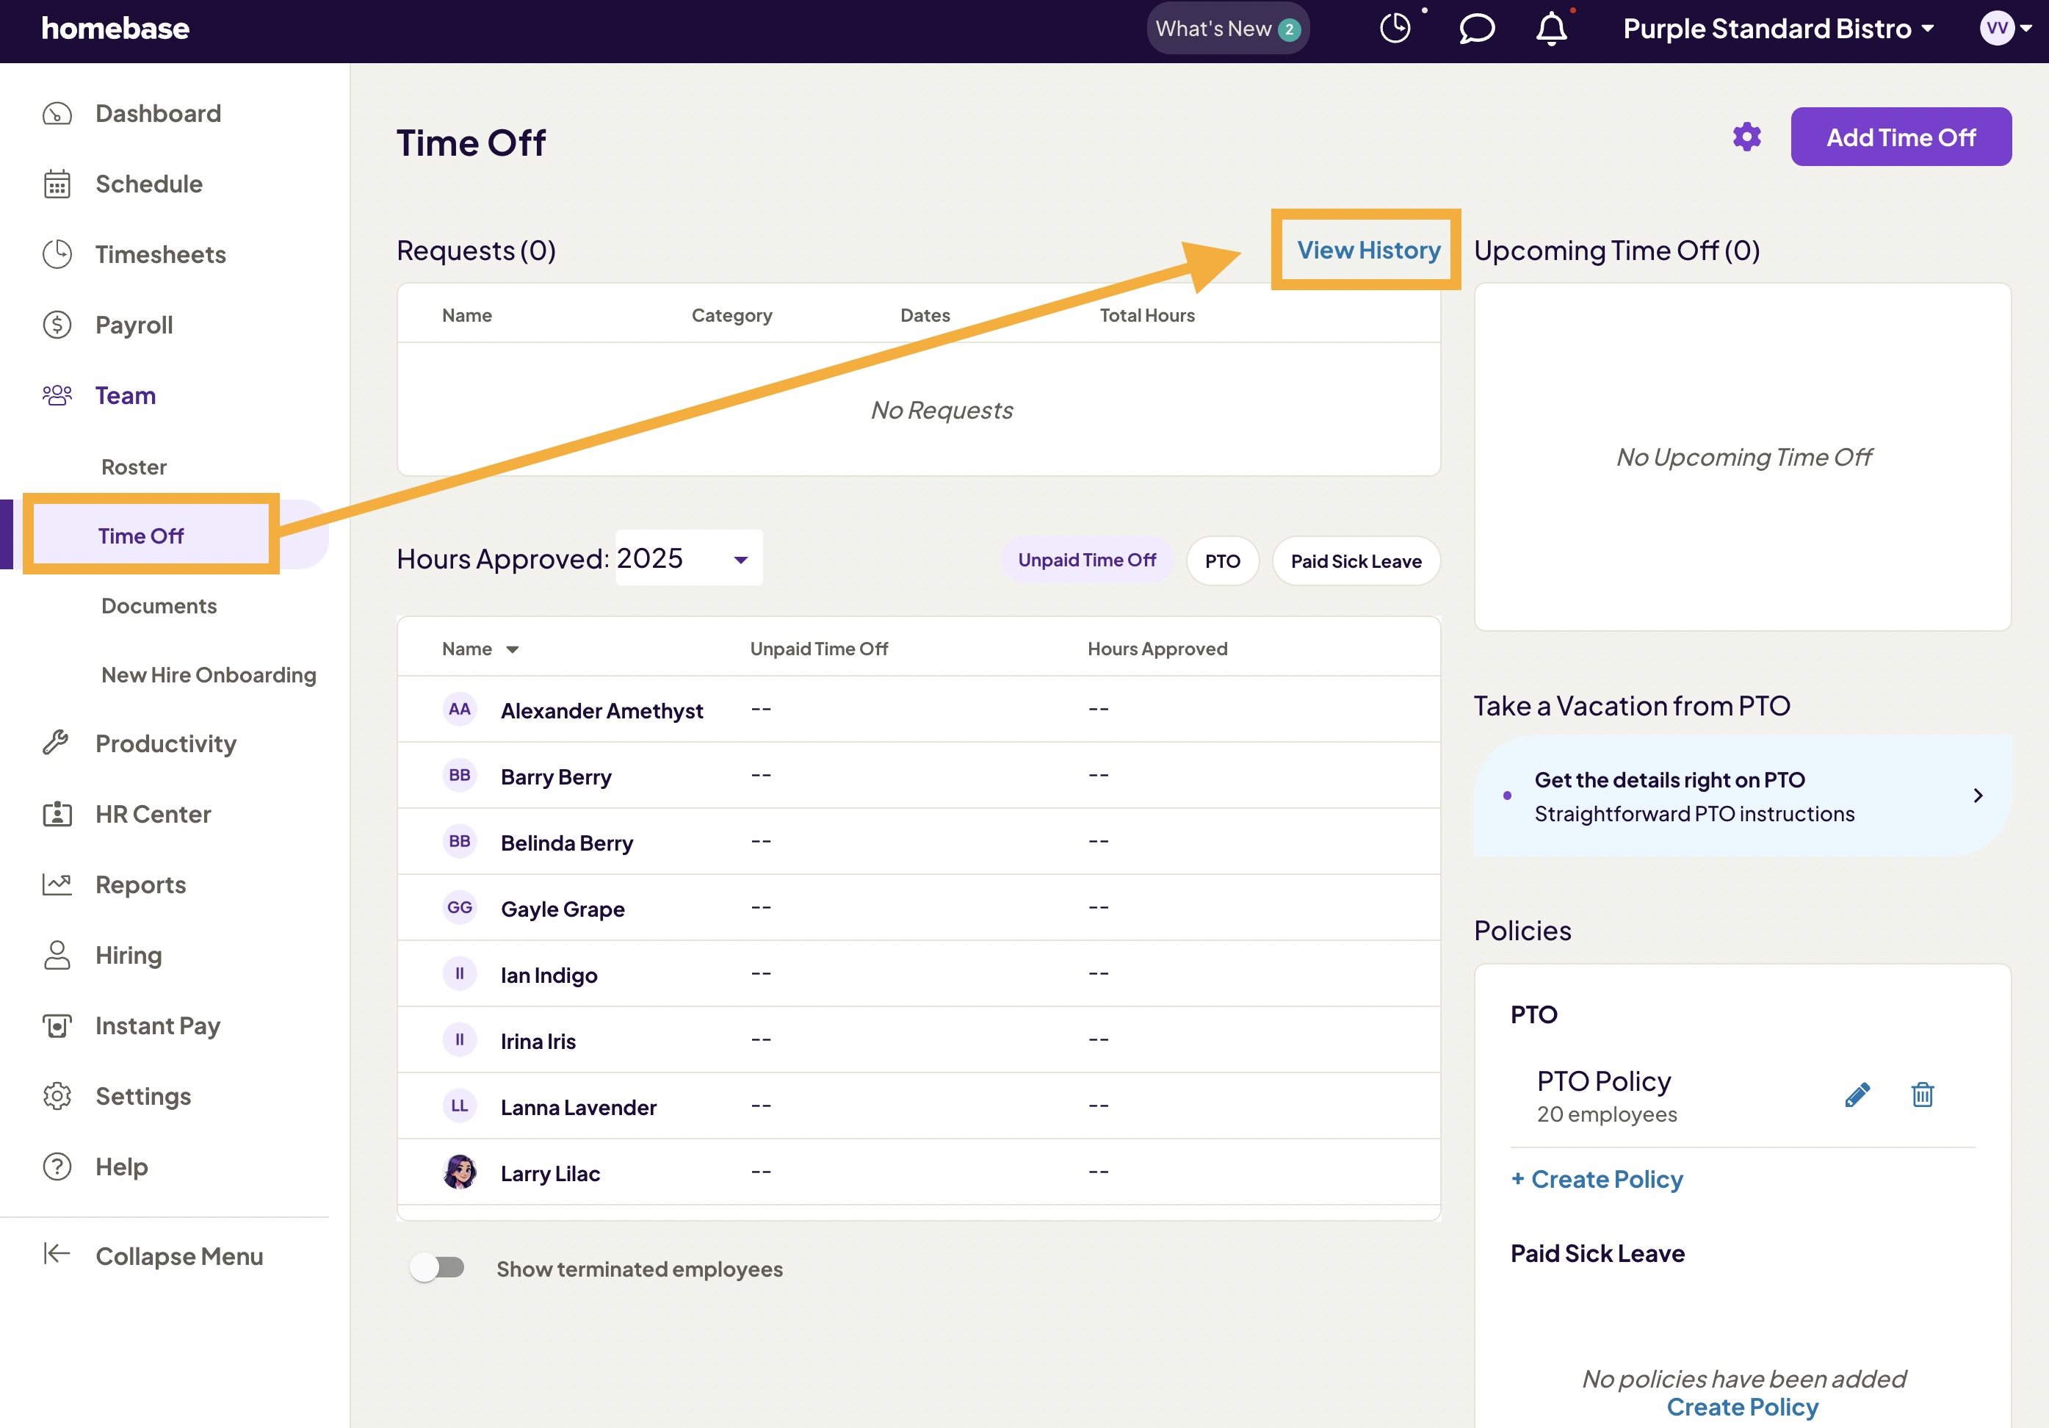Image resolution: width=2049 pixels, height=1428 pixels.
Task: Click Create Policy under Paid Sick Leave
Action: tap(1742, 1407)
